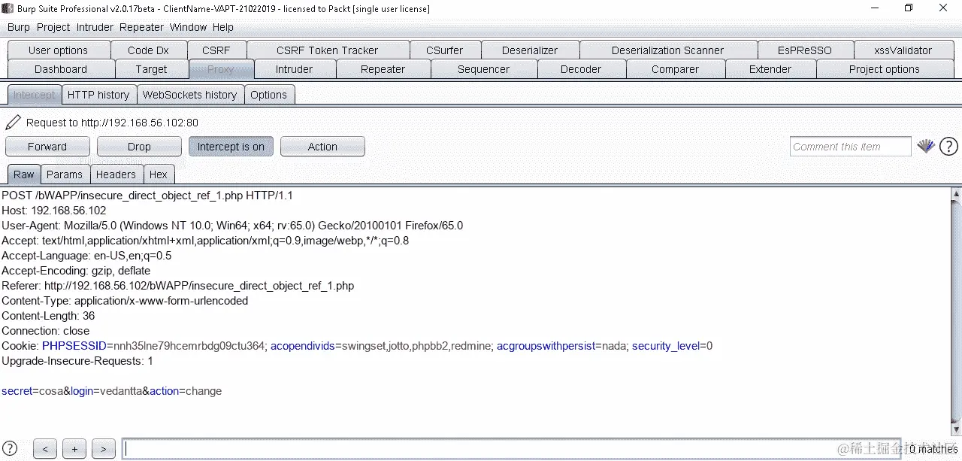962x461 pixels.
Task: Switch to the User options tab
Action: [x=58, y=50]
